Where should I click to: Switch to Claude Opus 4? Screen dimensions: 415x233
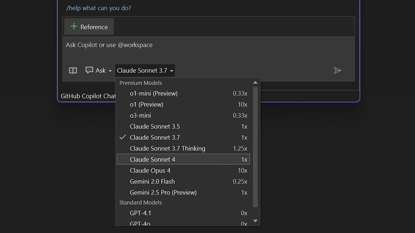coord(183,171)
